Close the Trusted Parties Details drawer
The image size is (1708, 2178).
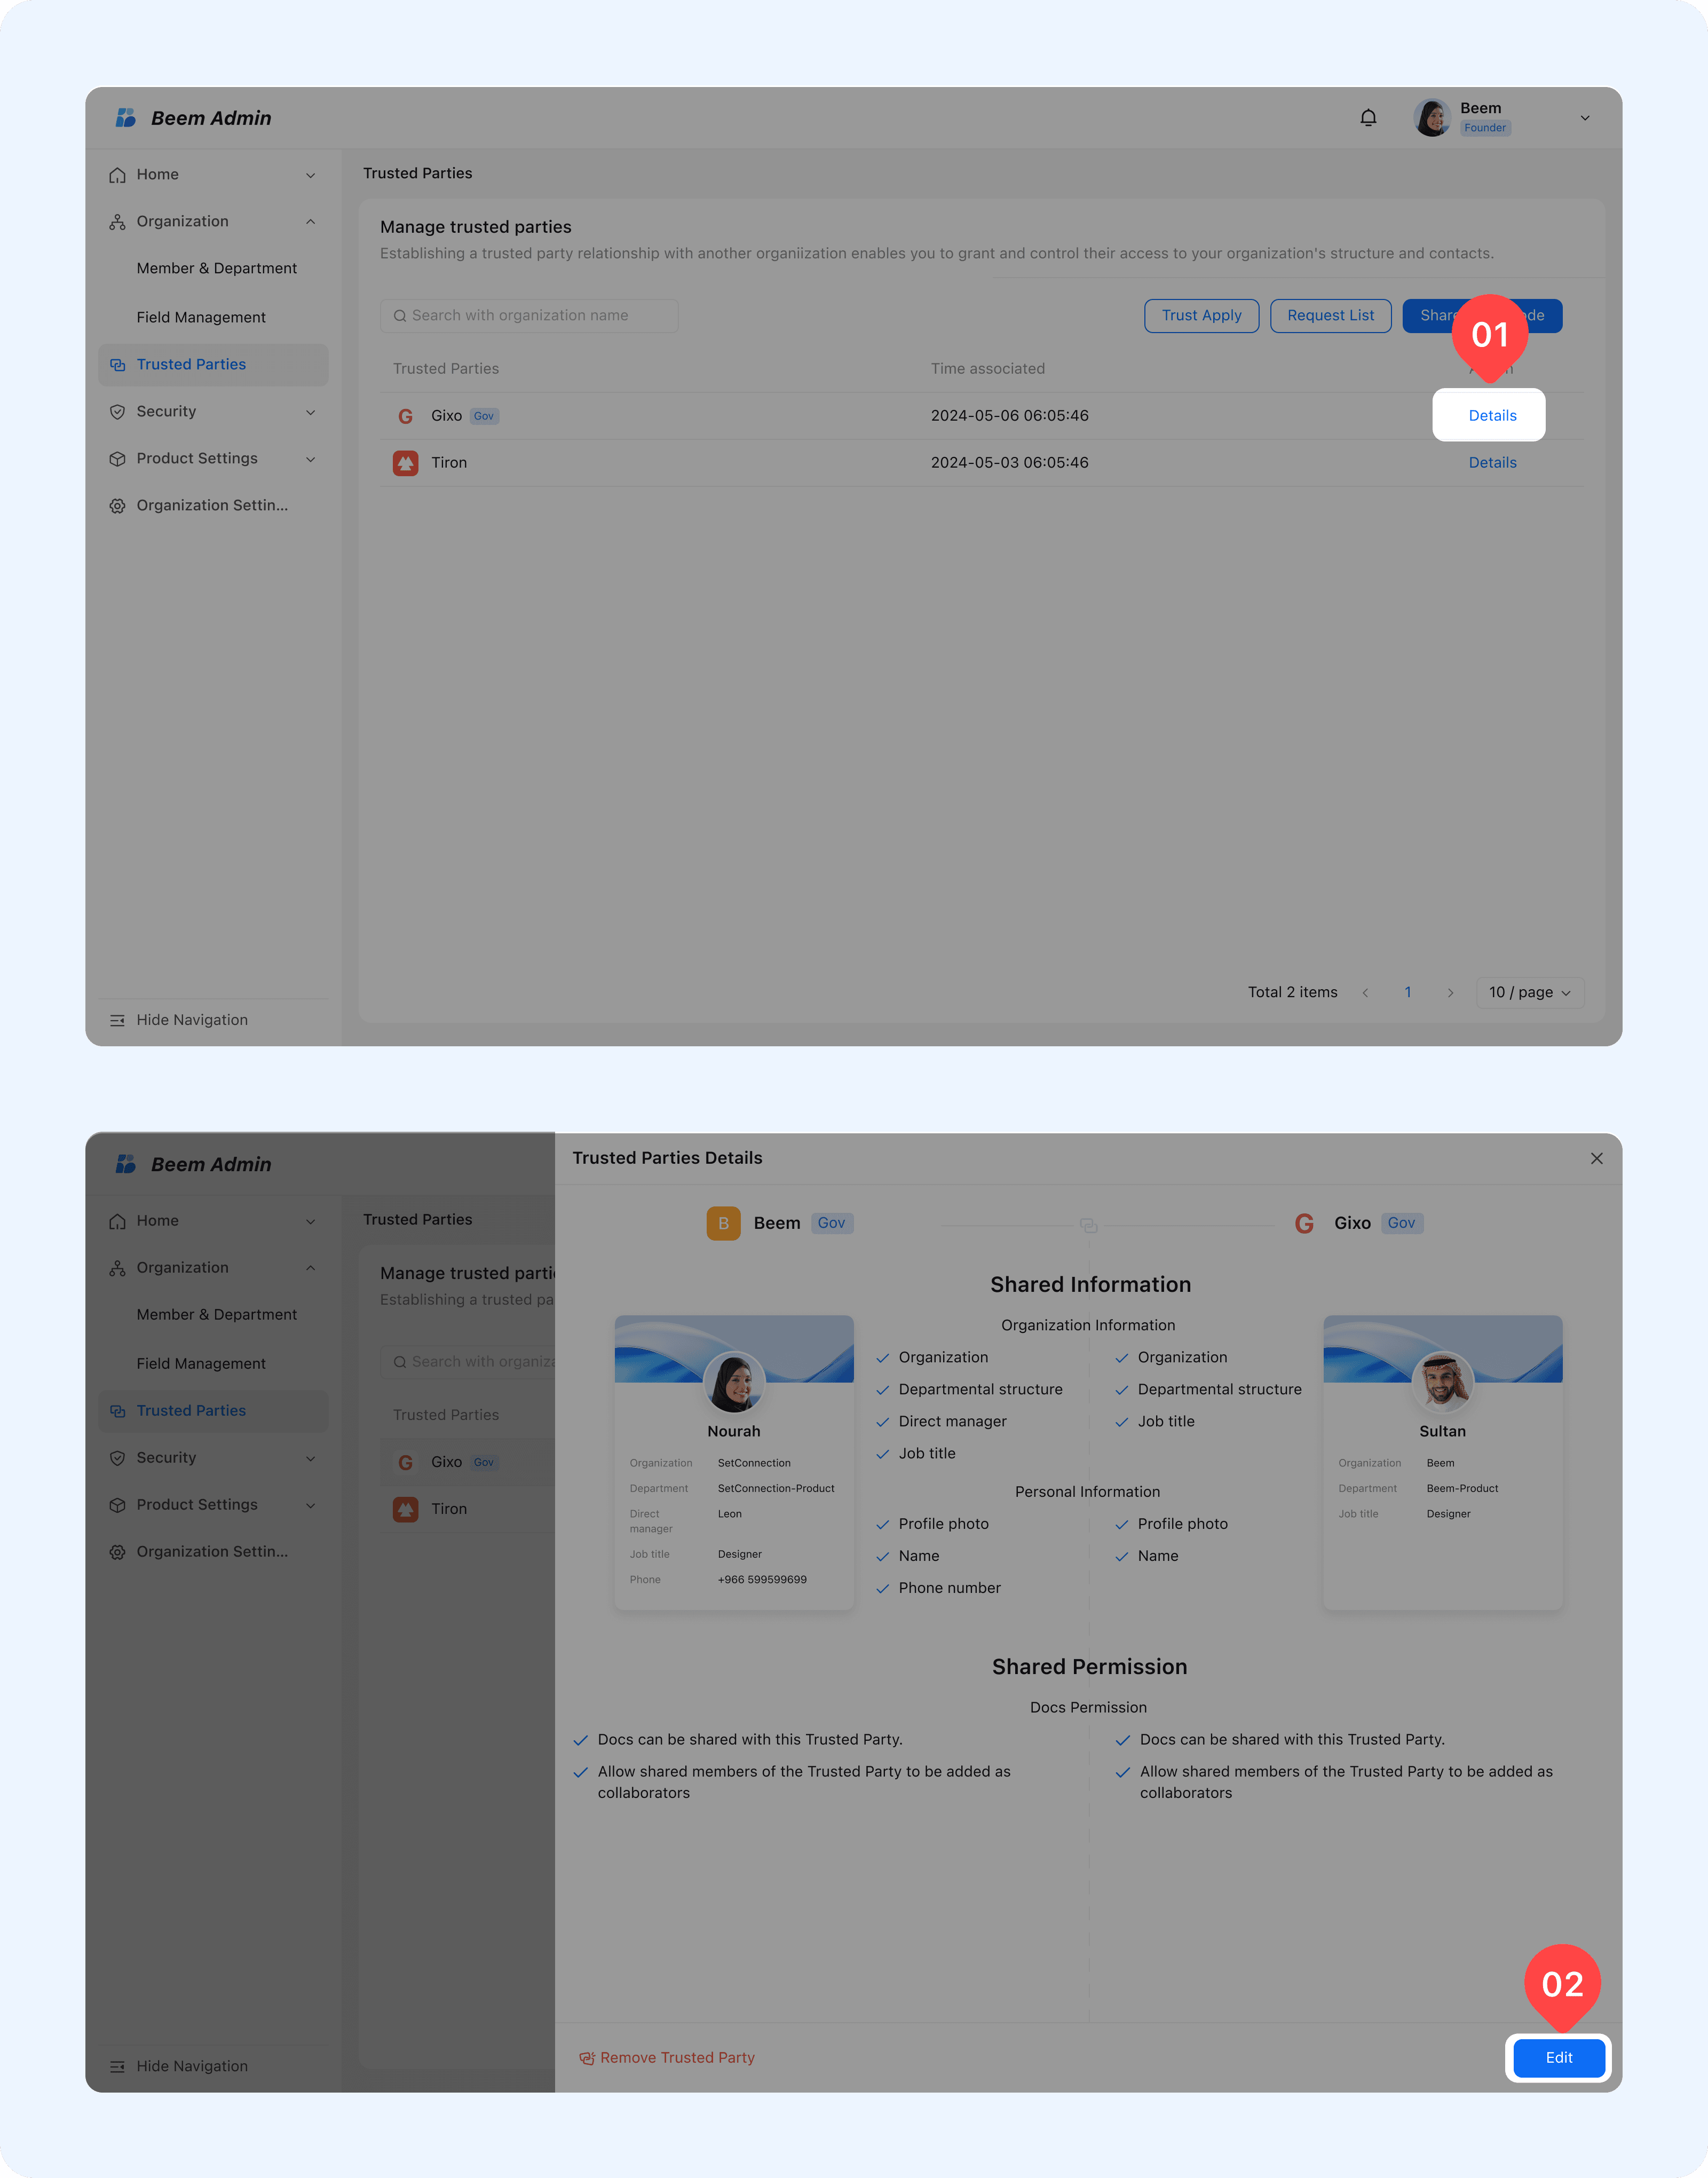(x=1596, y=1158)
